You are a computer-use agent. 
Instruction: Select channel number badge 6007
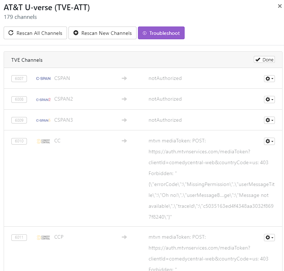pyautogui.click(x=19, y=78)
